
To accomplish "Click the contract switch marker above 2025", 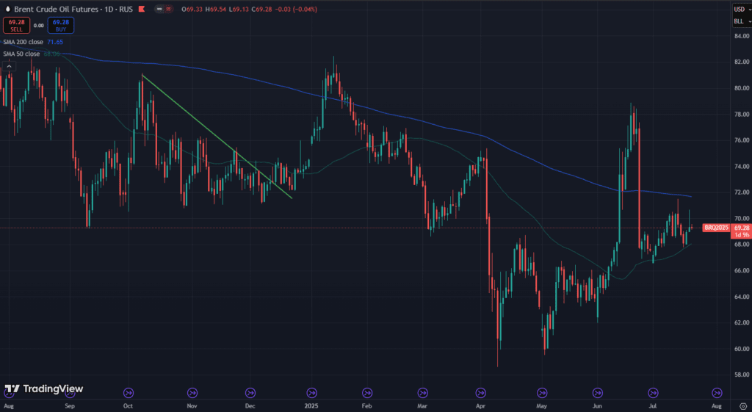I will (x=311, y=393).
